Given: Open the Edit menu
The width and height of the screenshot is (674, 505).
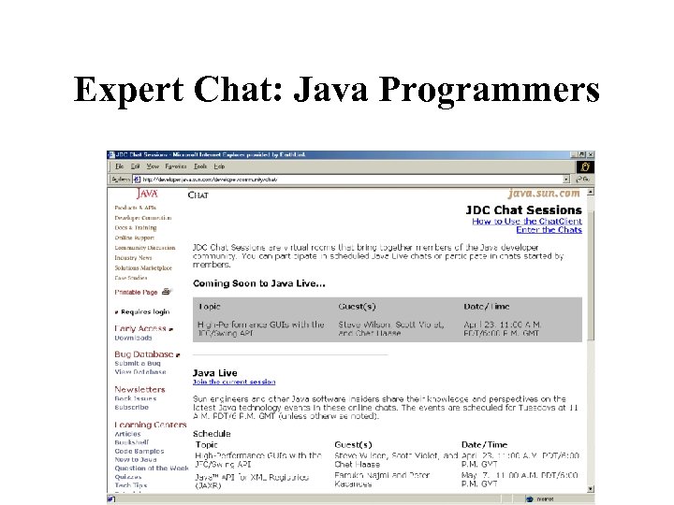Looking at the screenshot, I should tap(135, 166).
